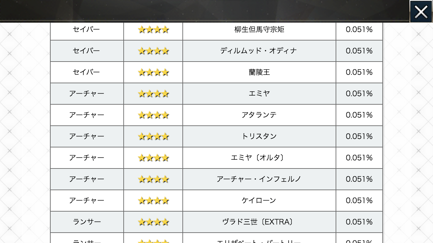
Task: Click the four-star rating for 柳生但馬守宗矩
Action: coord(153,30)
